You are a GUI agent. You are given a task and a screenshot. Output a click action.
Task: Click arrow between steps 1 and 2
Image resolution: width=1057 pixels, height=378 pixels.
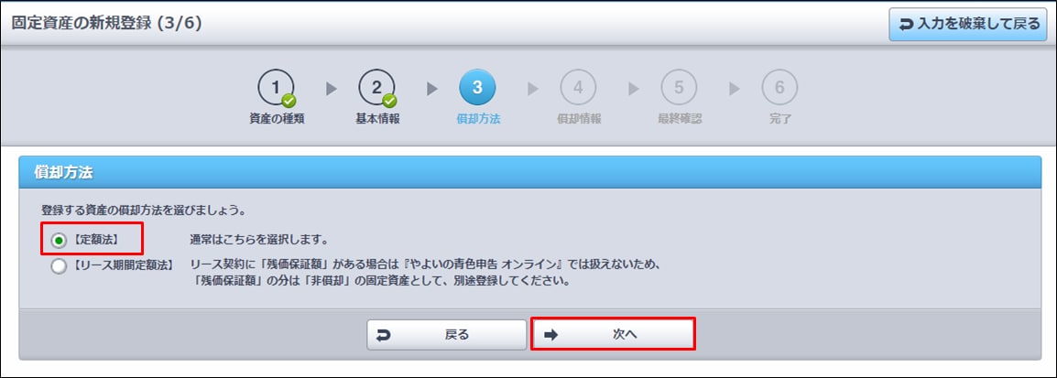pyautogui.click(x=331, y=89)
